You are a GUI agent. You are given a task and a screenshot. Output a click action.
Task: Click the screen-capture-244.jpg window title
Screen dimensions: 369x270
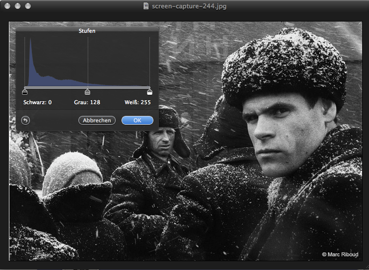pos(189,6)
